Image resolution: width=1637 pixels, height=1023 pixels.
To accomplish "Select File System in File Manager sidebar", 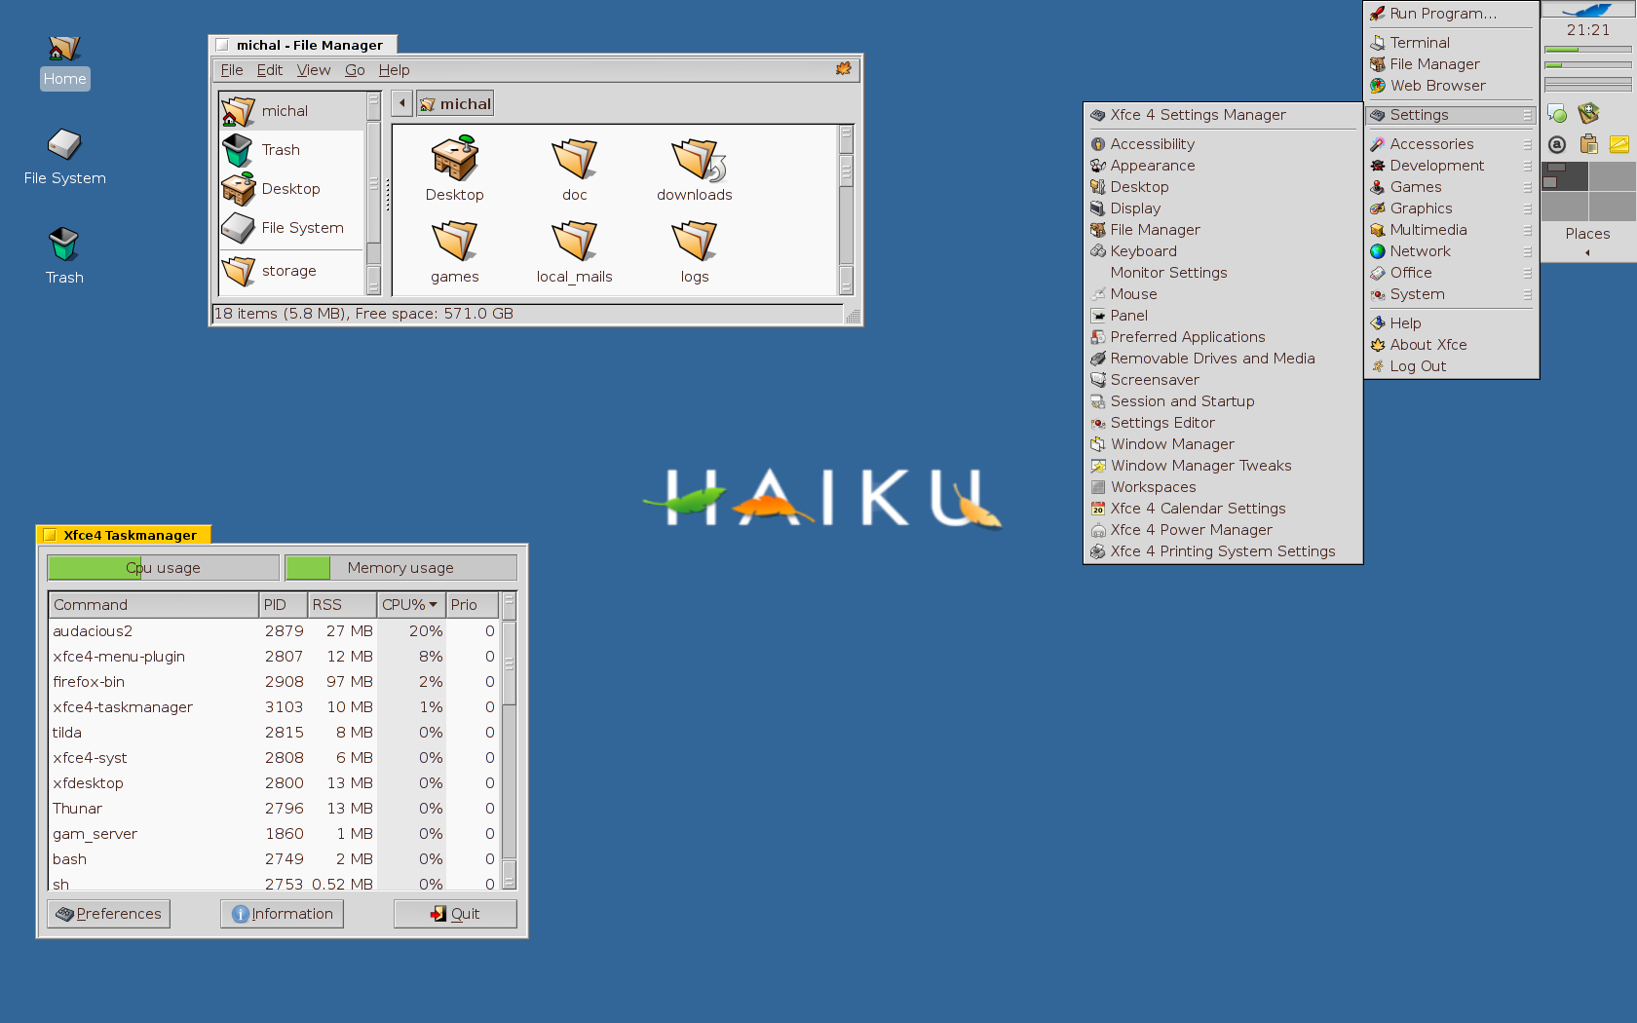I will pyautogui.click(x=292, y=228).
